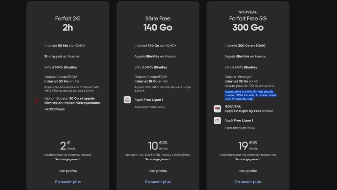Click J'en profite on the Forfait Free 5G card
Screen dimensions: 337x190
click(248, 171)
